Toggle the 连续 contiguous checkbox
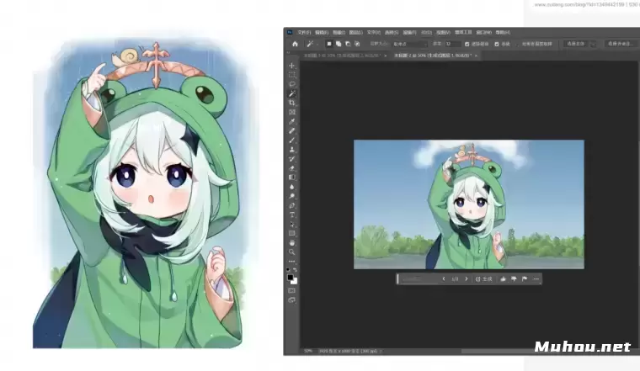The height and width of the screenshot is (371, 640). (x=497, y=44)
